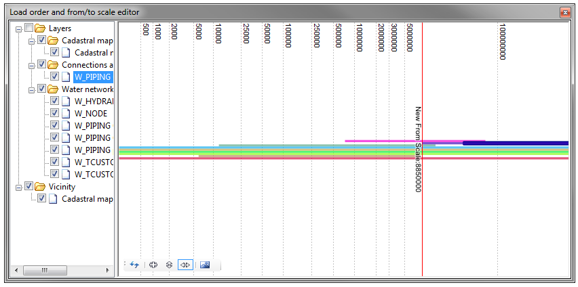This screenshot has height=287, width=578.
Task: Click the Vicinity folder icon
Action: [x=40, y=187]
